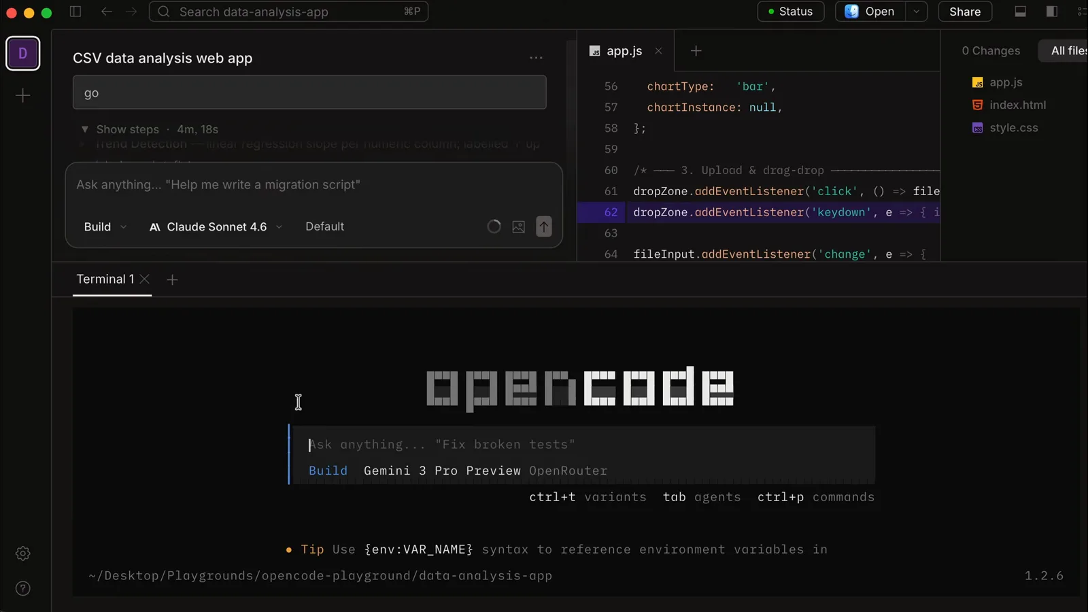Focus the Ask anything migration script prompt
This screenshot has height=612, width=1088.
313,185
